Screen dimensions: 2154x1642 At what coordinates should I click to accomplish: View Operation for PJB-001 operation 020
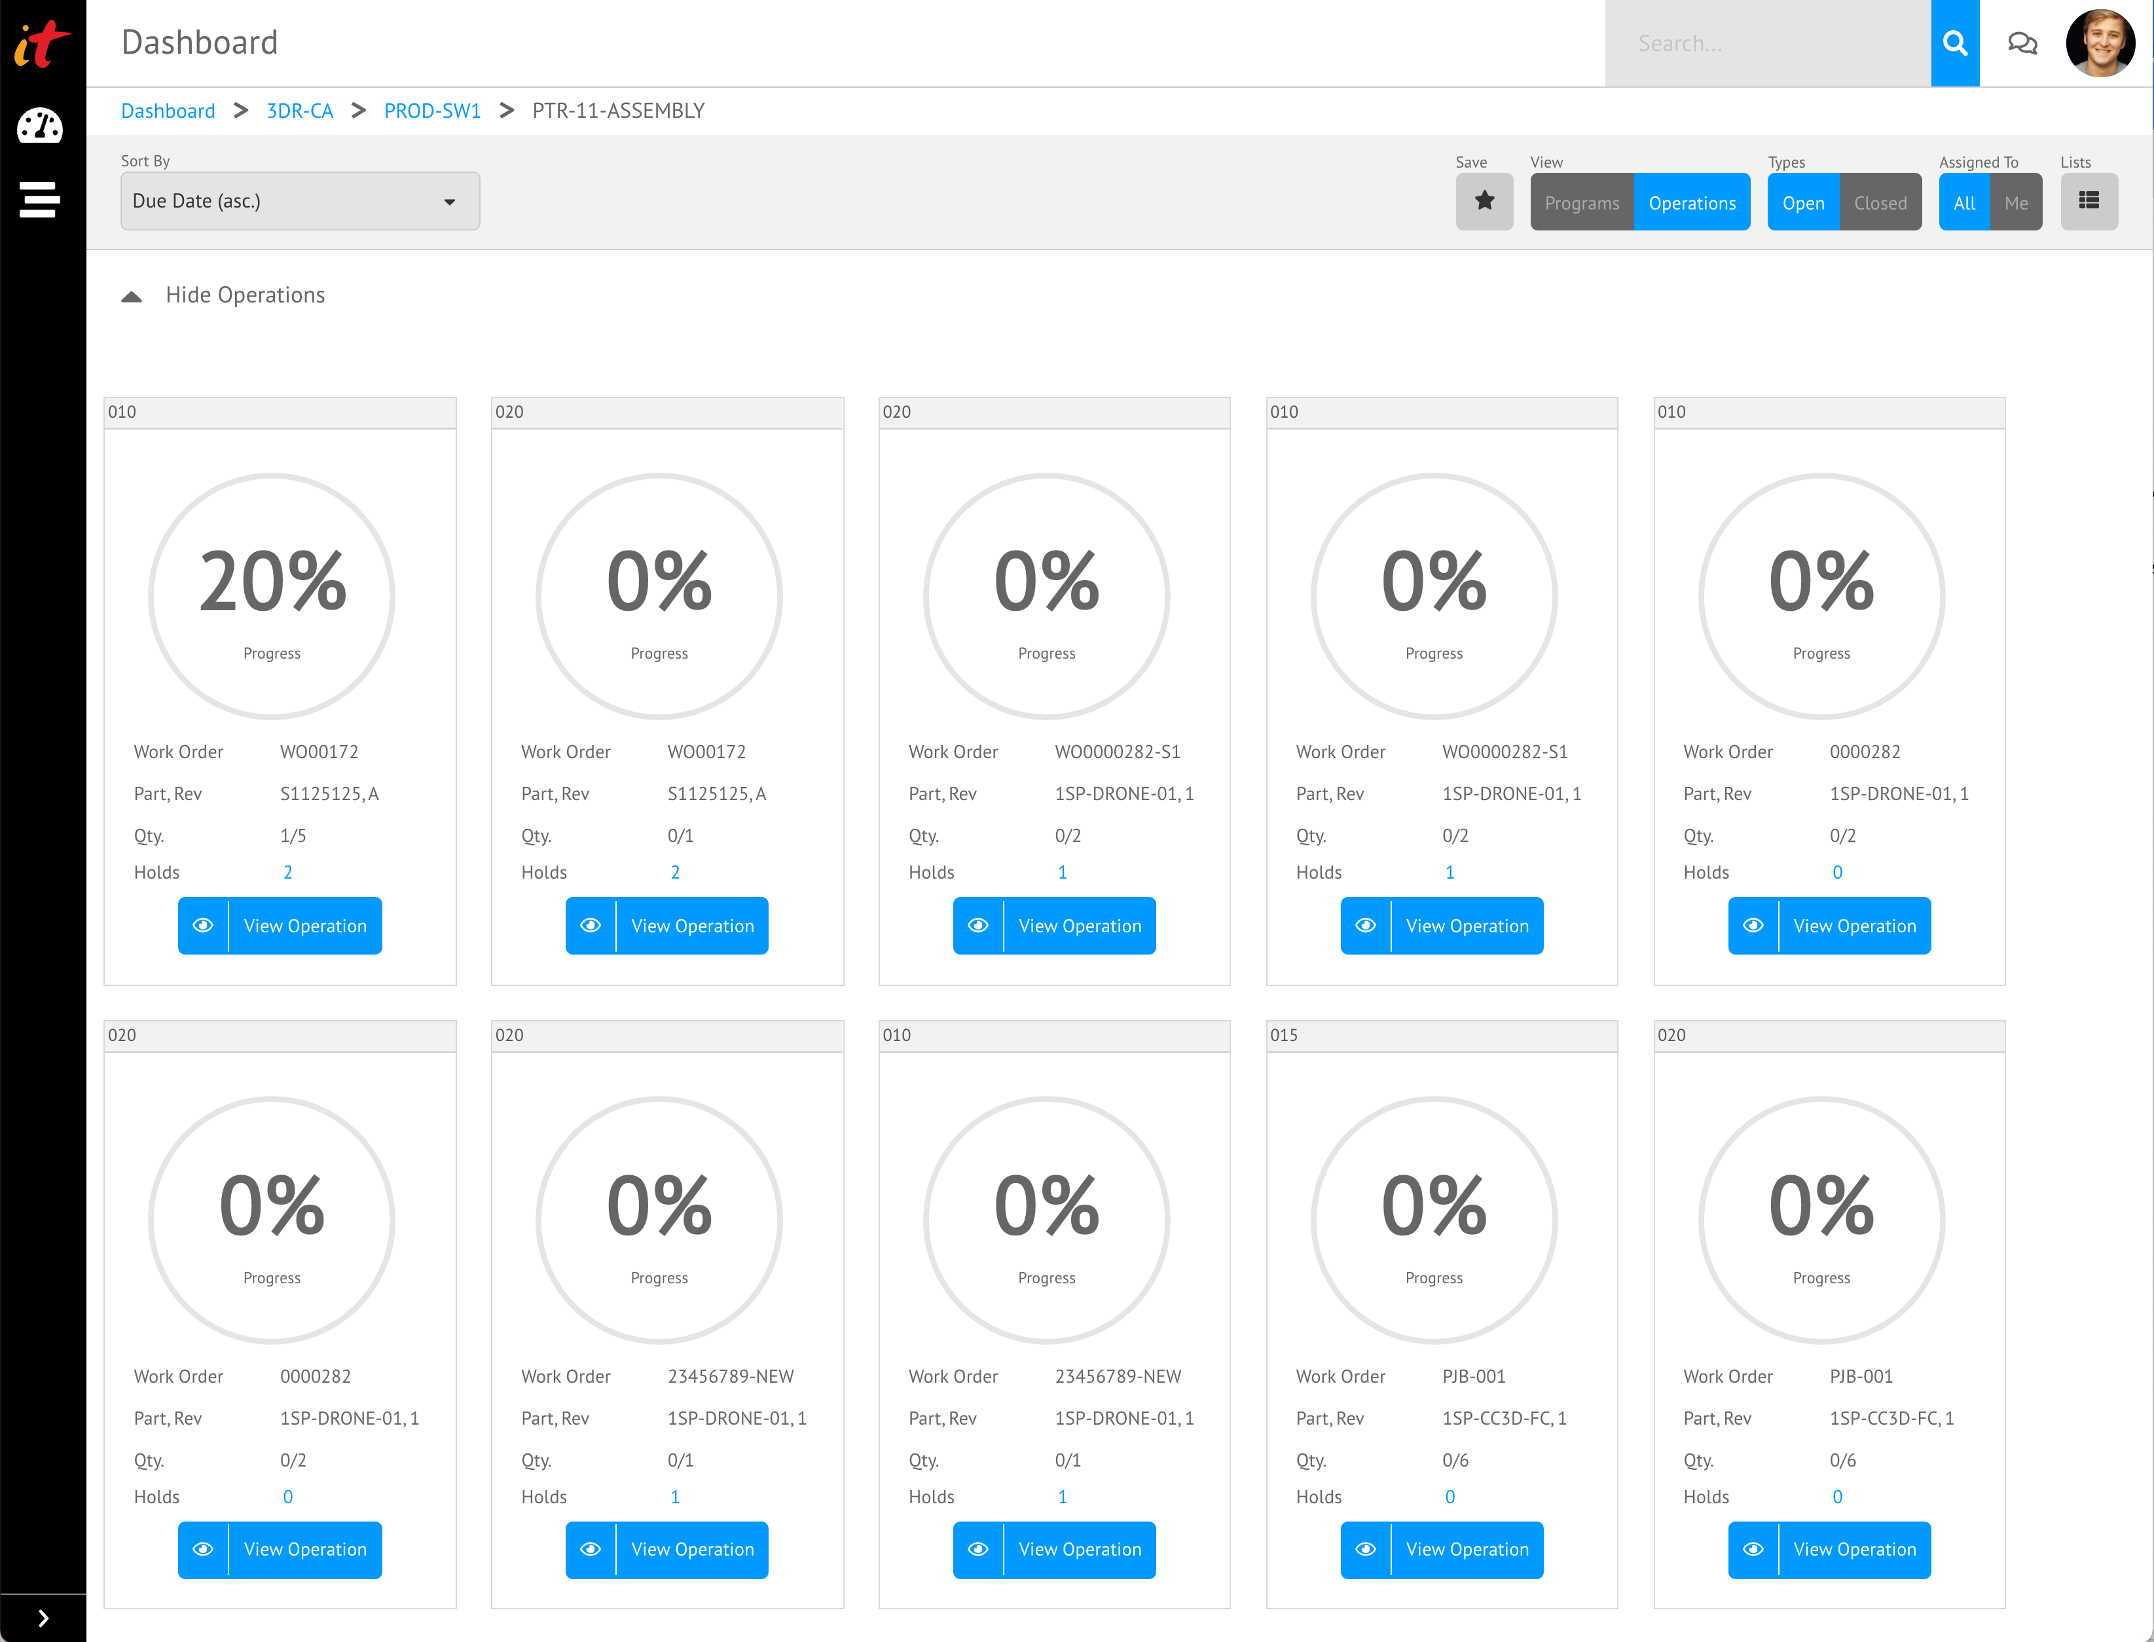click(1829, 1549)
